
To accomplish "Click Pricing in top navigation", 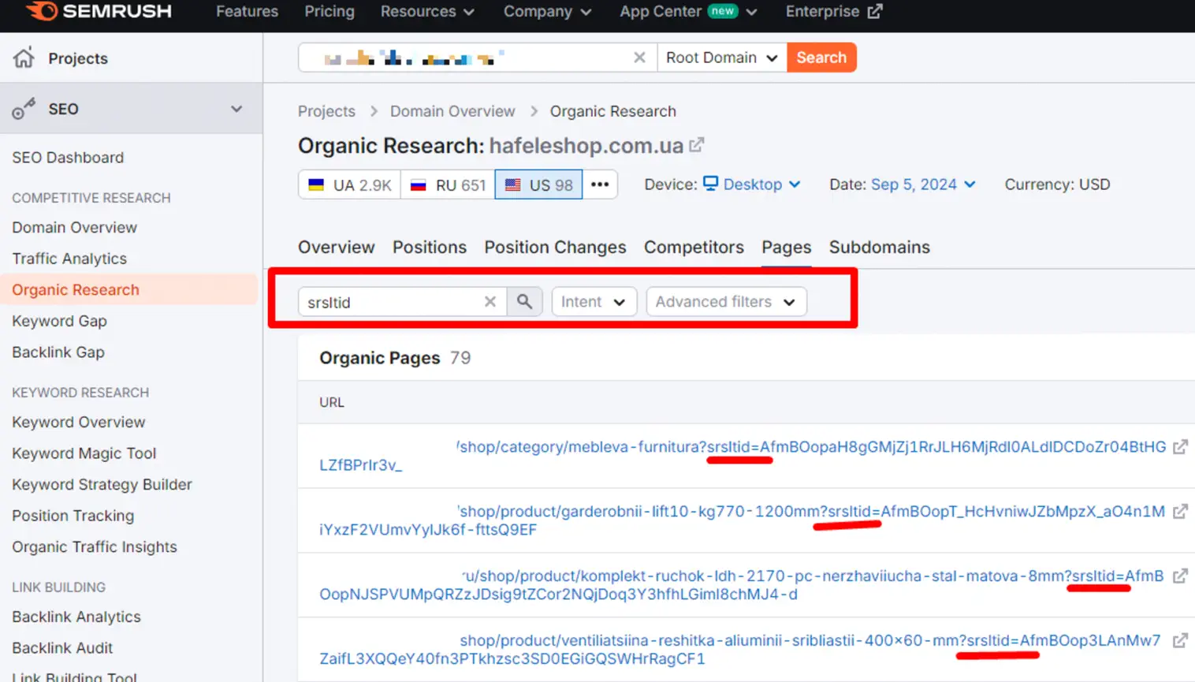I will pos(329,12).
